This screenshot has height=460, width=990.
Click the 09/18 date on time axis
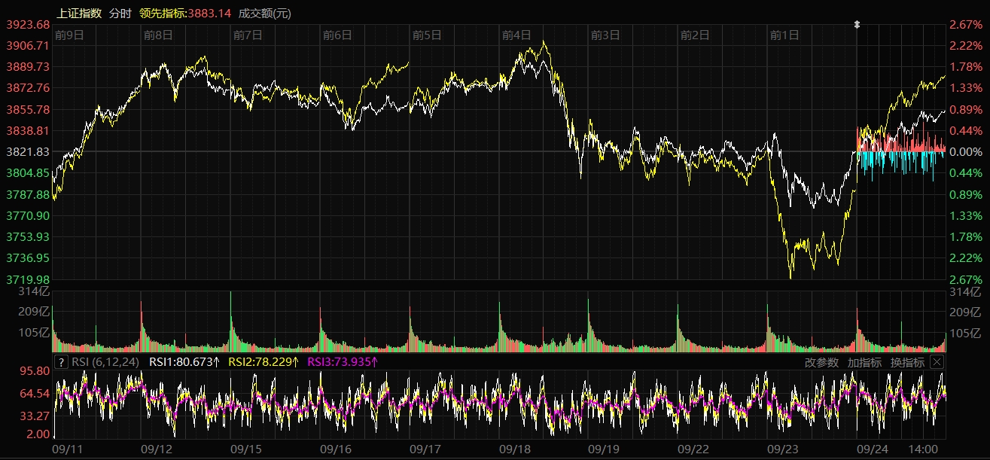pyautogui.click(x=516, y=449)
